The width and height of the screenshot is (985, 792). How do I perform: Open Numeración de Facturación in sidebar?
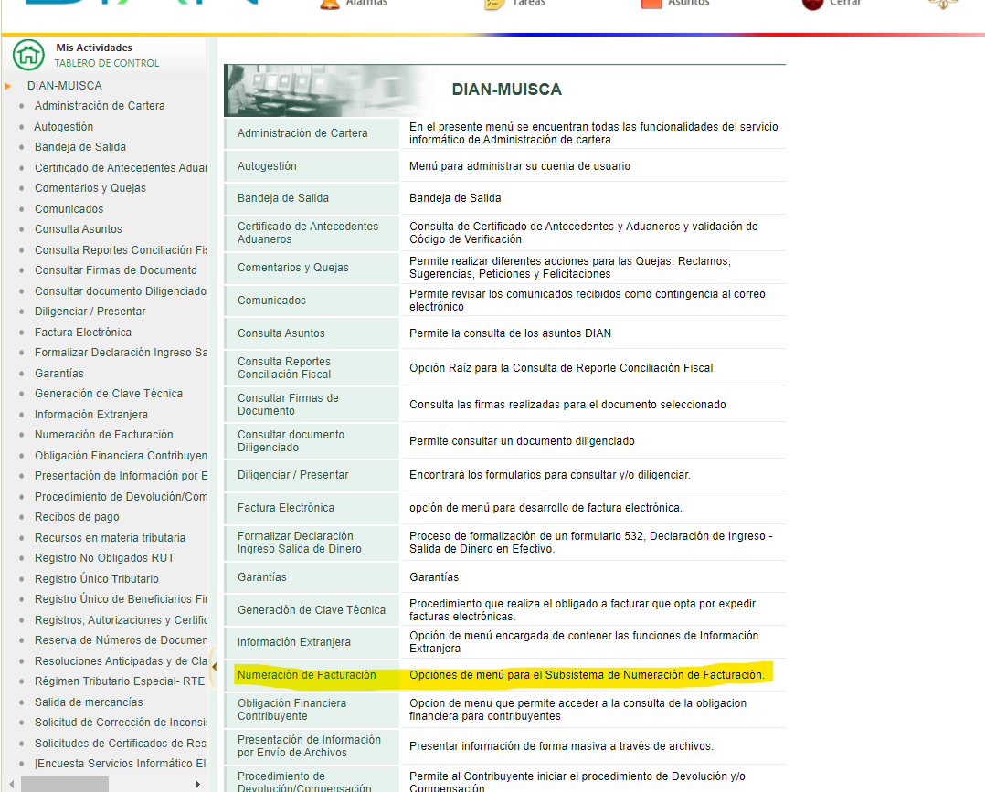(x=103, y=434)
